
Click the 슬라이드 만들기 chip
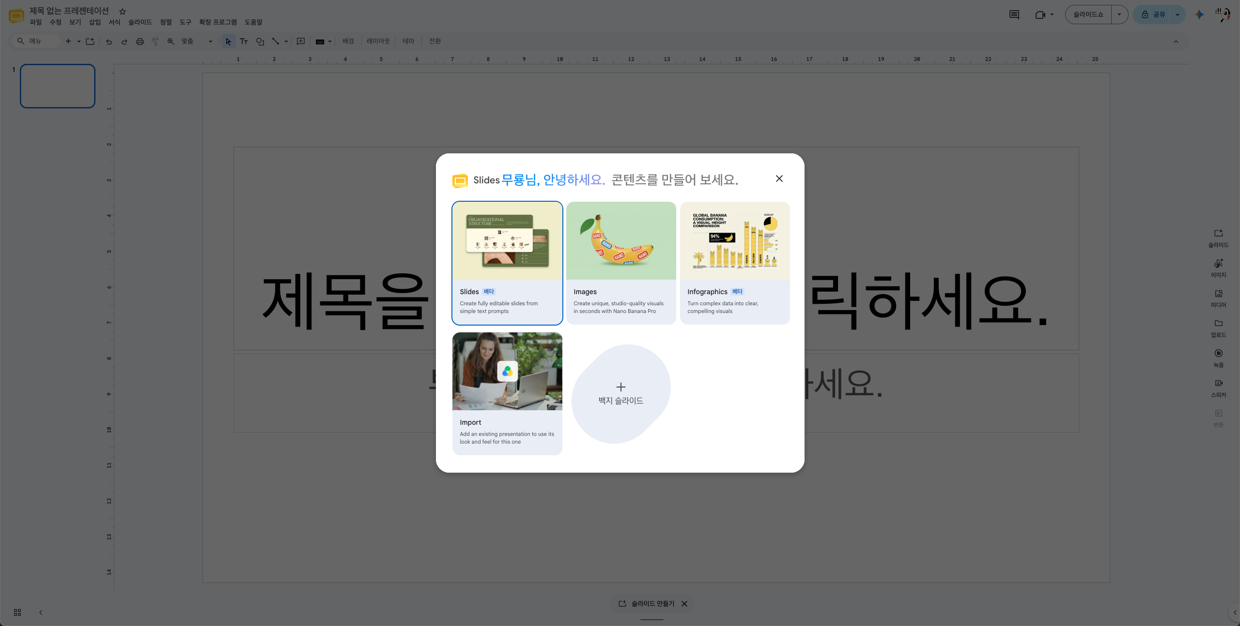[647, 604]
